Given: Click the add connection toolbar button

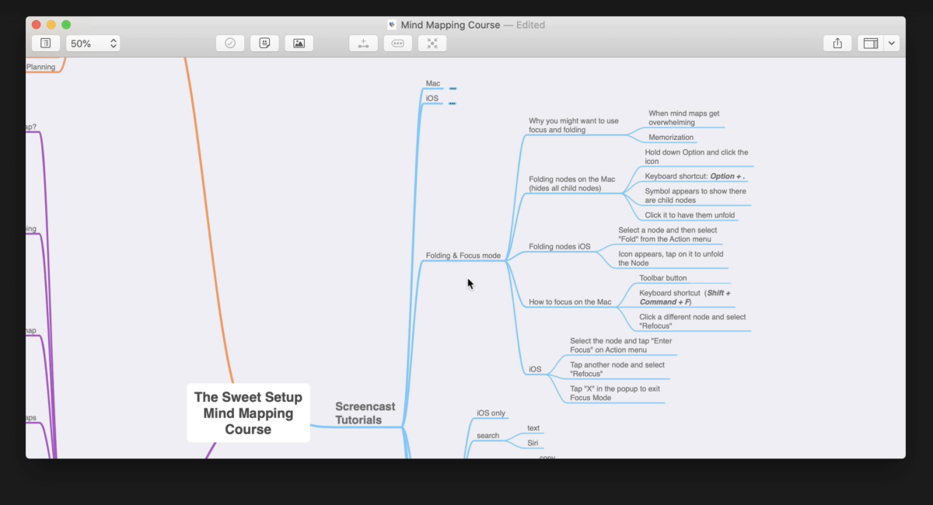Looking at the screenshot, I should (363, 44).
